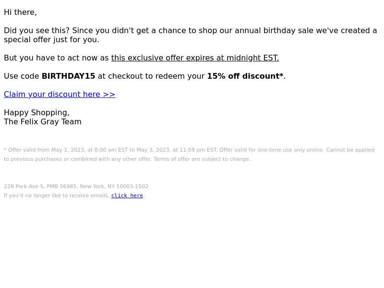This screenshot has width=384, height=288.
Task: Click the Hi there greeting line
Action: coord(20,12)
